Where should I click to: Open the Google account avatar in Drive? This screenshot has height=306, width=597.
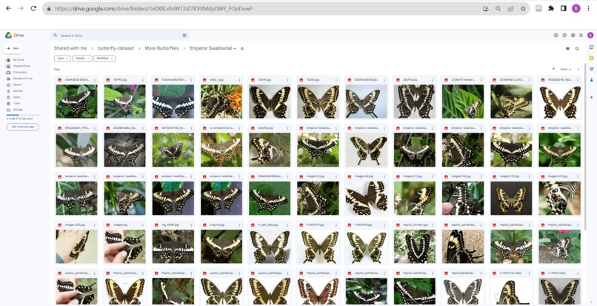pos(590,35)
